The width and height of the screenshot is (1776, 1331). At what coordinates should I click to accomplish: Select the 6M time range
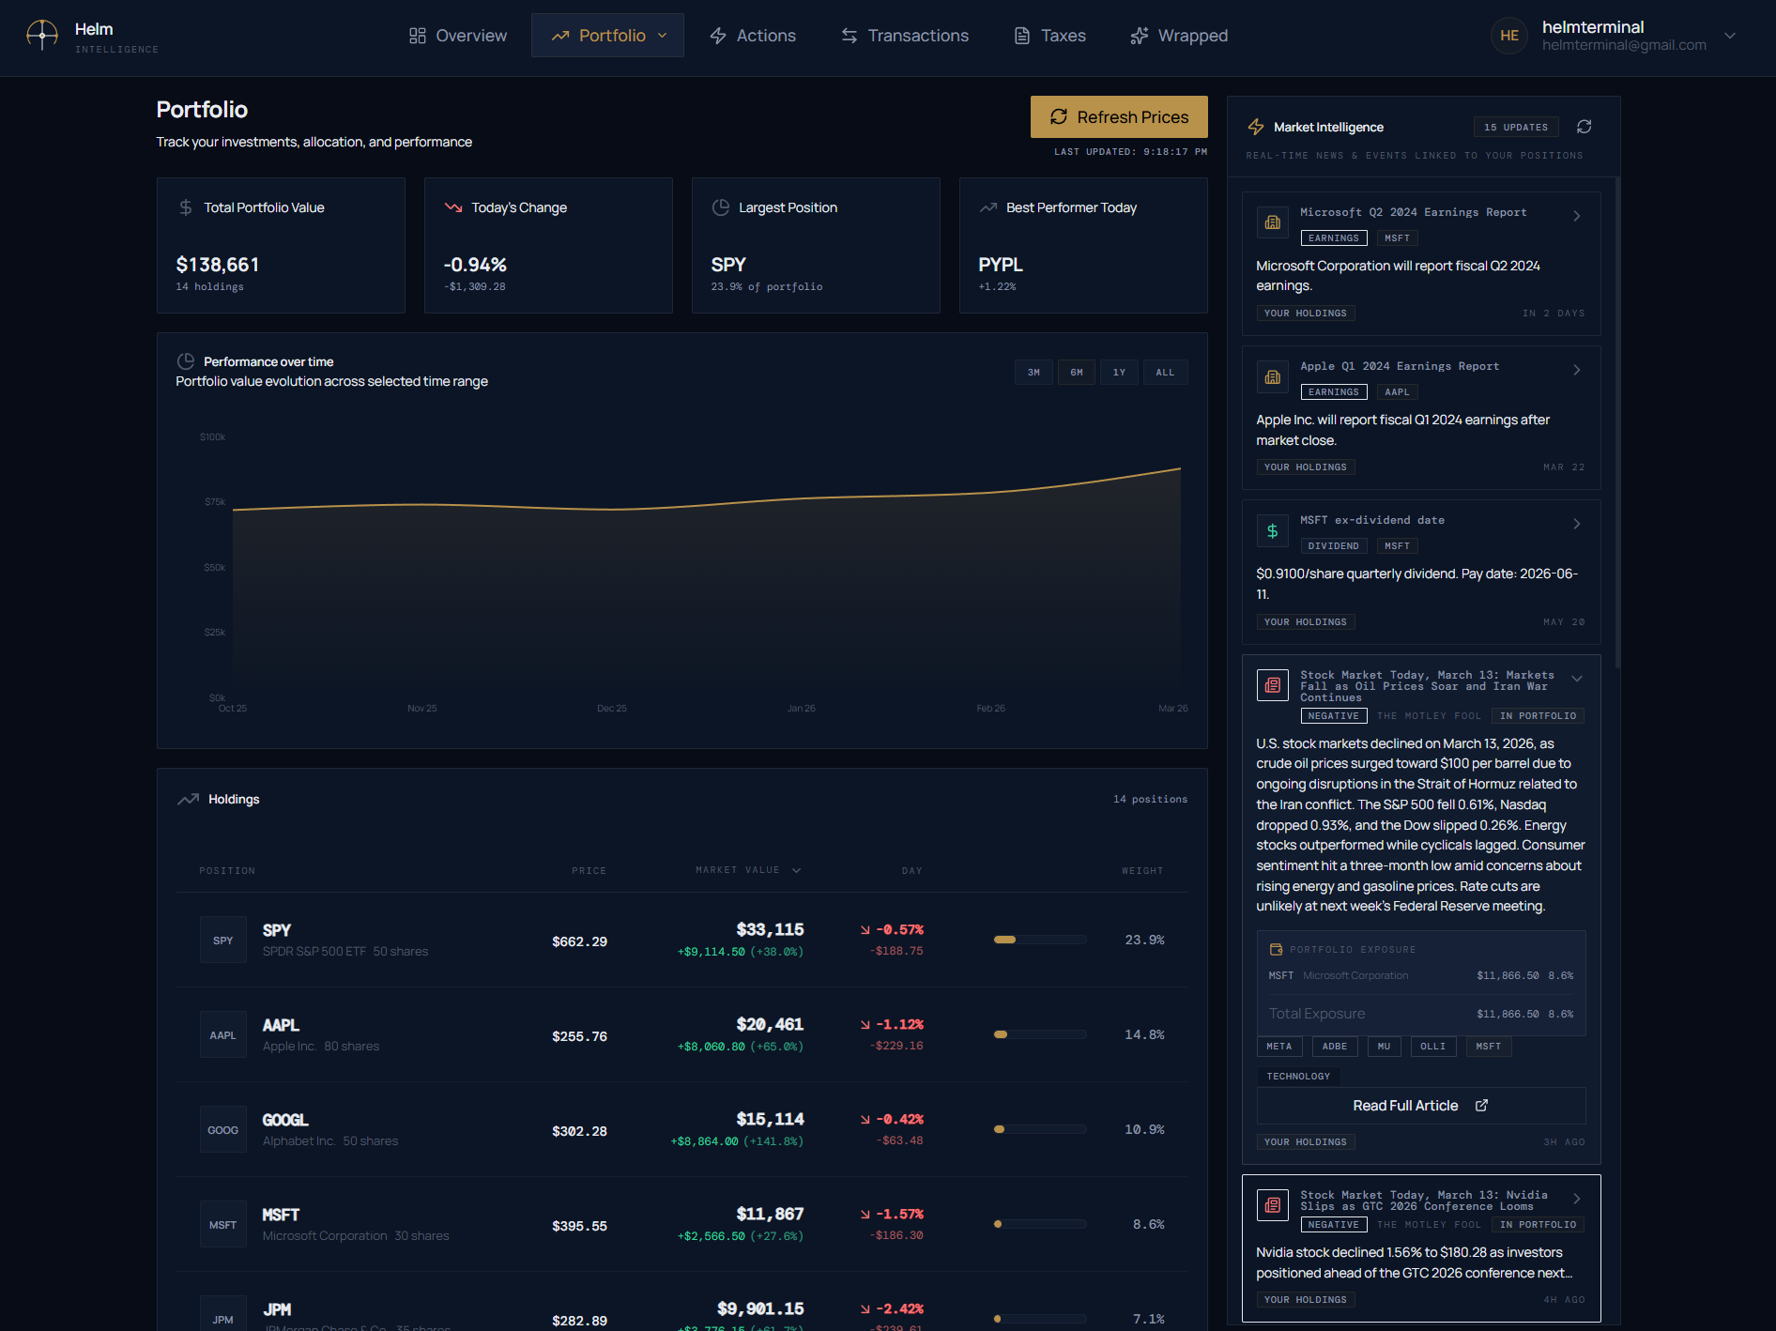[x=1077, y=373]
